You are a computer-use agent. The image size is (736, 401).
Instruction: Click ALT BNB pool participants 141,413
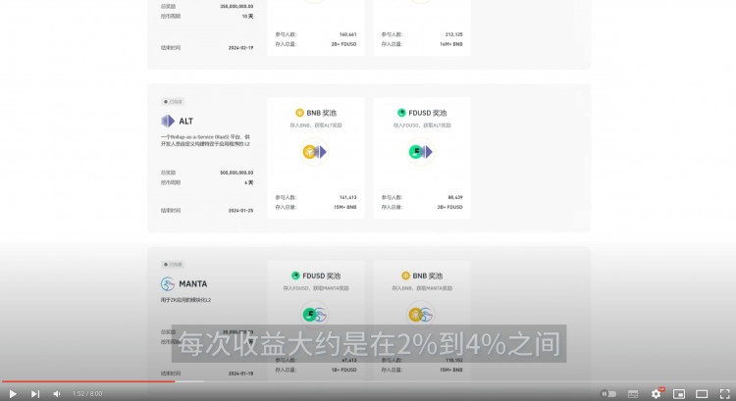tap(347, 197)
